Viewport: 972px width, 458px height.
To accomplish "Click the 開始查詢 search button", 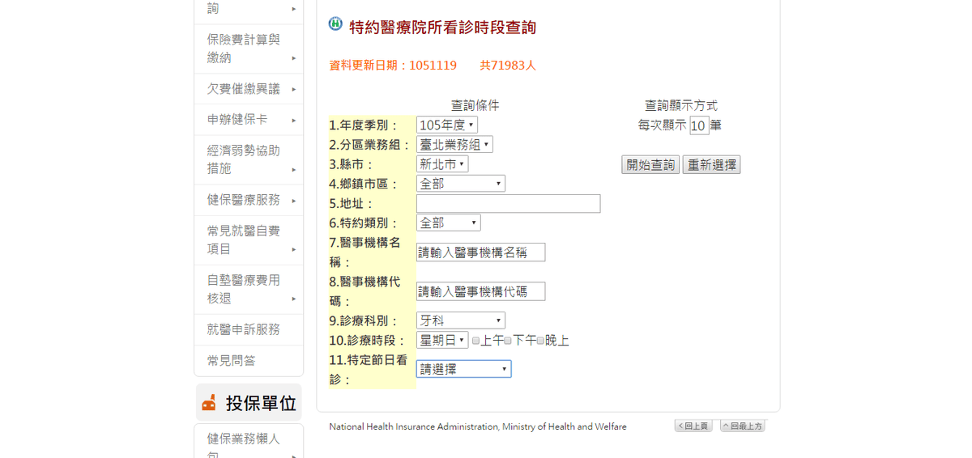I will point(650,164).
